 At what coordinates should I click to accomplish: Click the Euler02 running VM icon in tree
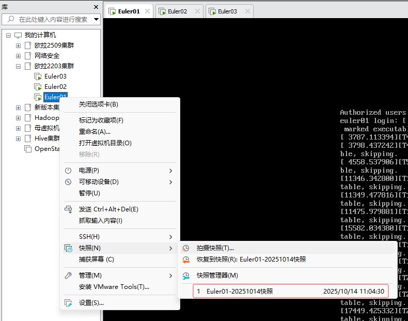pos(38,87)
